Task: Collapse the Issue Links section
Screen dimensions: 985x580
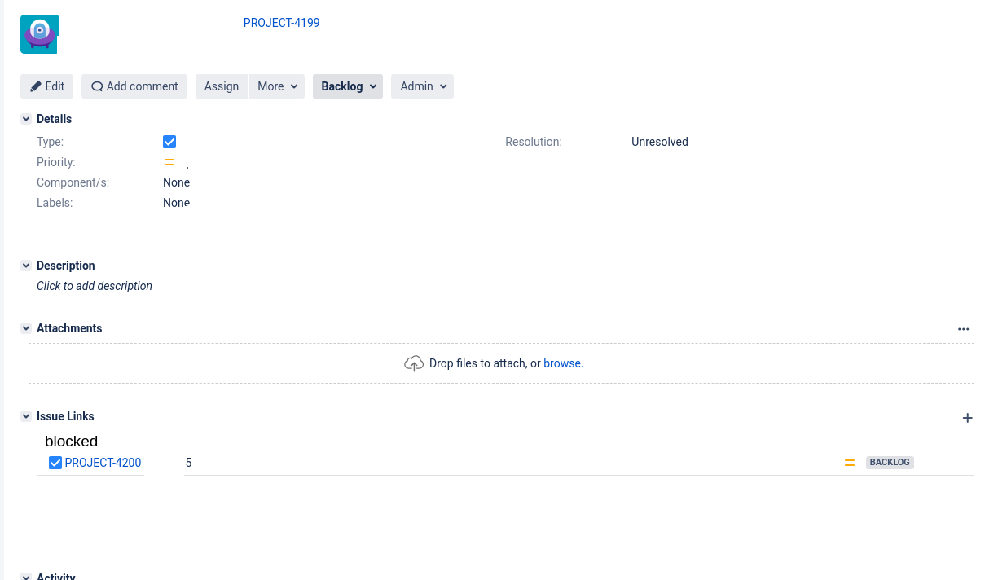Action: (x=25, y=415)
